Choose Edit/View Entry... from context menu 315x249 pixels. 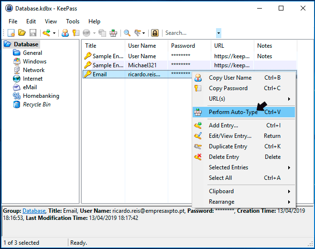pyautogui.click(x=244, y=136)
